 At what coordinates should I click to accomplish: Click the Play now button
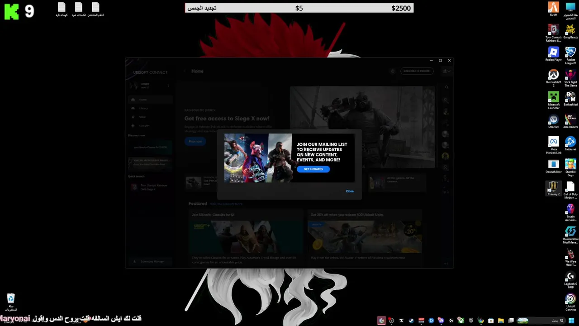click(x=195, y=141)
